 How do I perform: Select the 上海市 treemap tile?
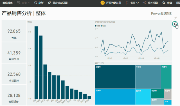[x=115, y=77]
